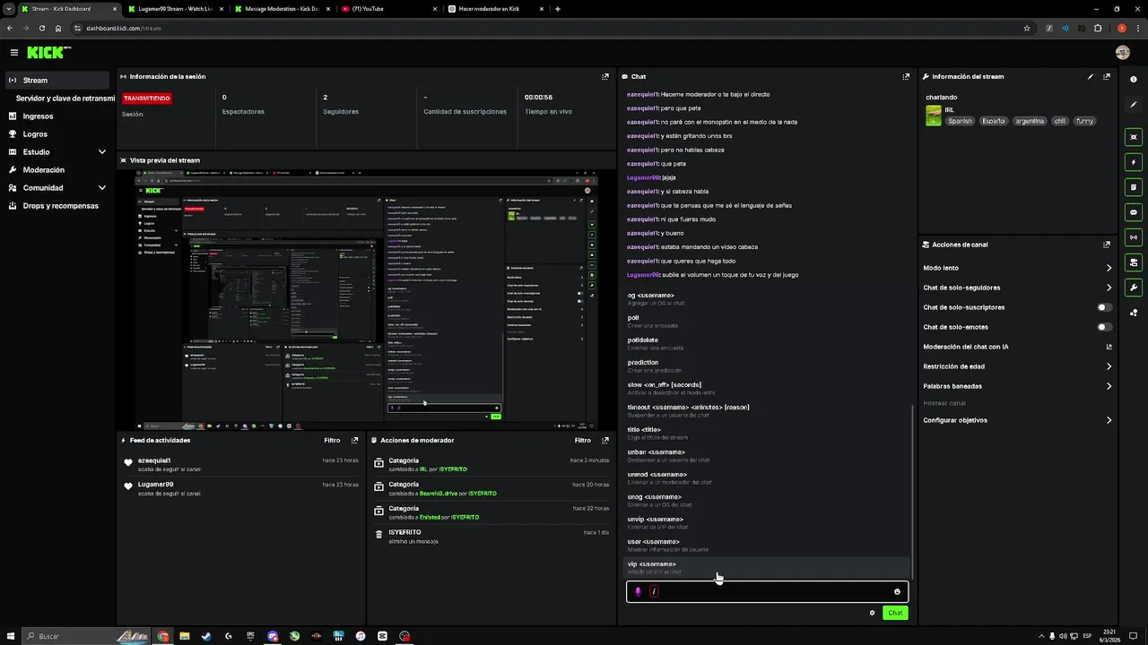Open Filtro in Feed de actividades
Viewport: 1148px width, 645px height.
(332, 440)
